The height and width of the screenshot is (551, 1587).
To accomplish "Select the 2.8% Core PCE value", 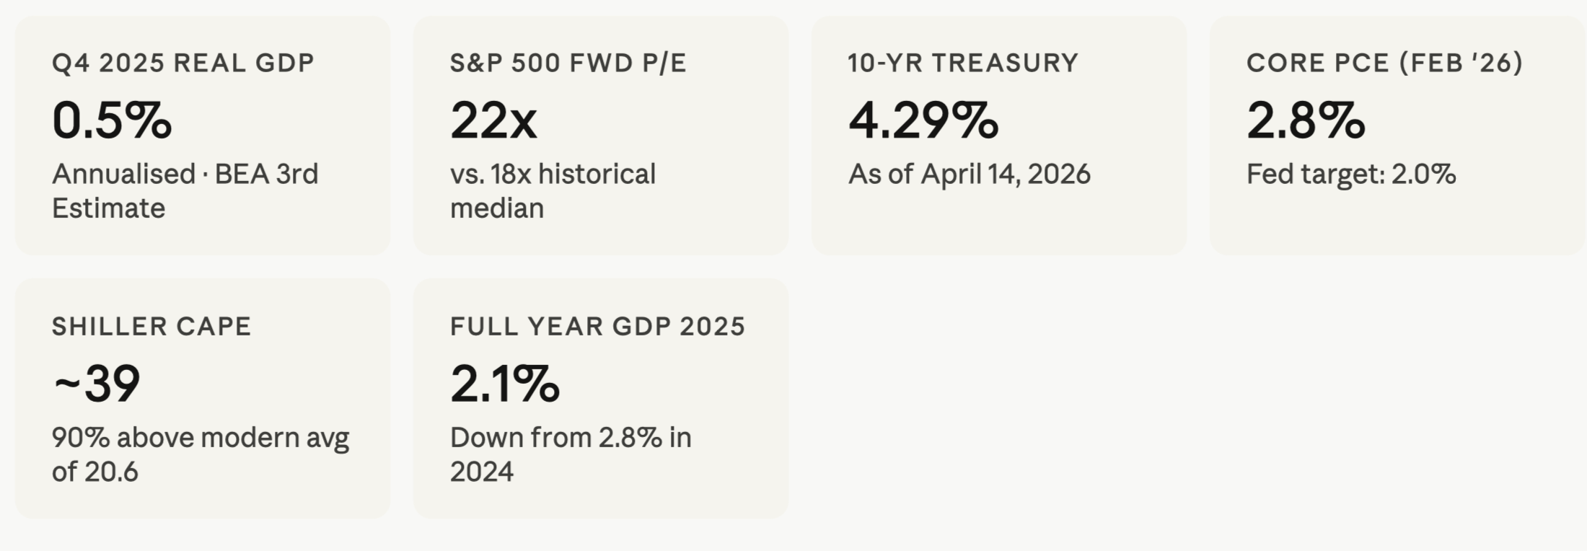I will pos(1306,120).
